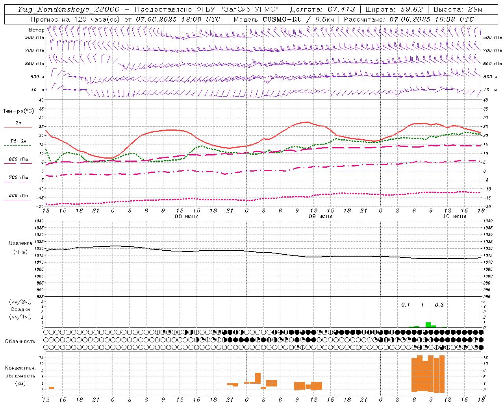Screen dimensions: 504x403
Task: Click the 500 гПа temperature legend entry
Action: [x=19, y=196]
